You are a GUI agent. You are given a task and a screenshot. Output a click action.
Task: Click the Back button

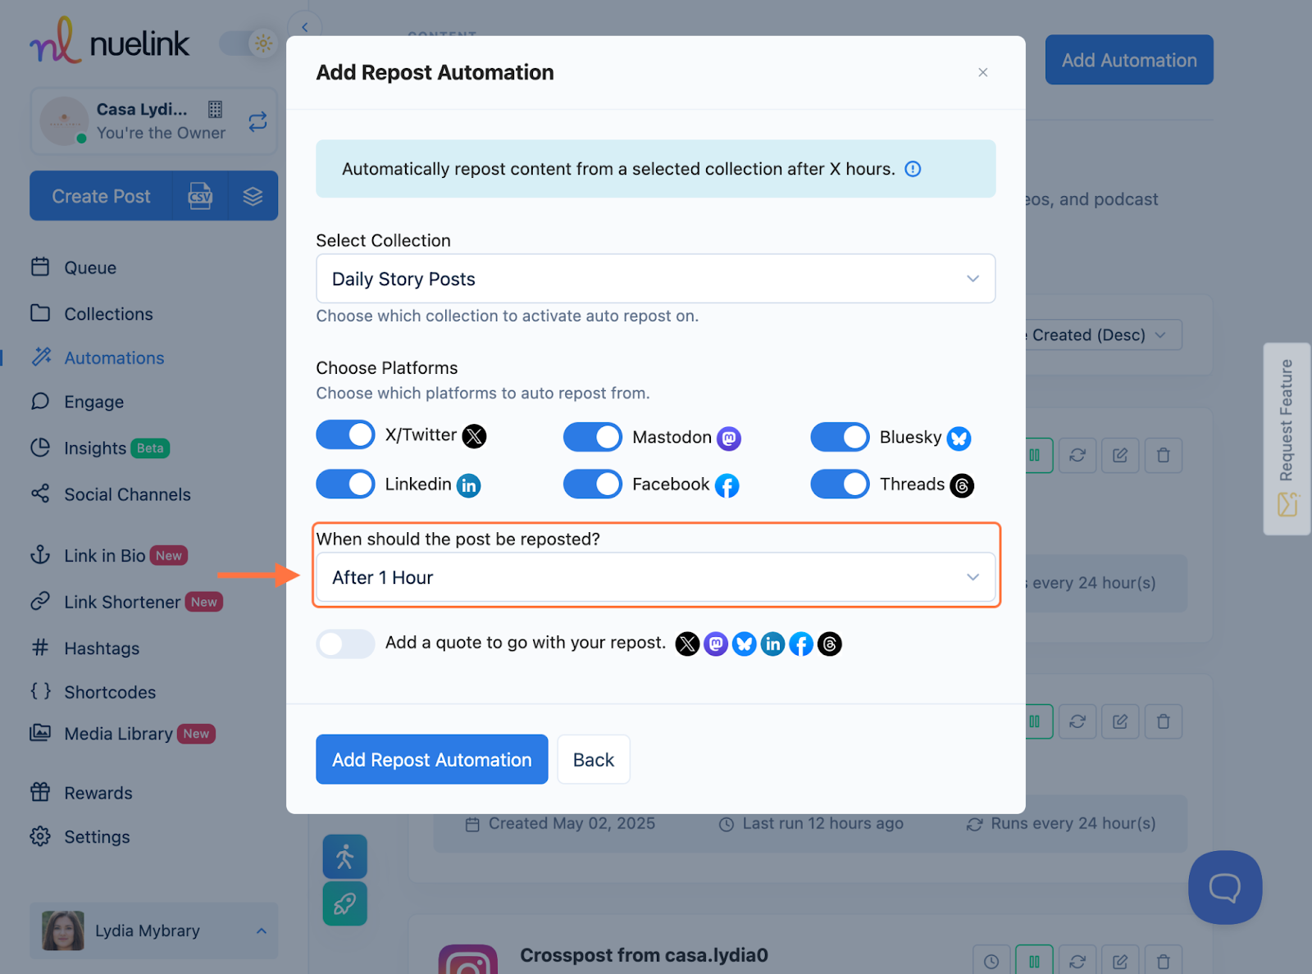tap(594, 759)
